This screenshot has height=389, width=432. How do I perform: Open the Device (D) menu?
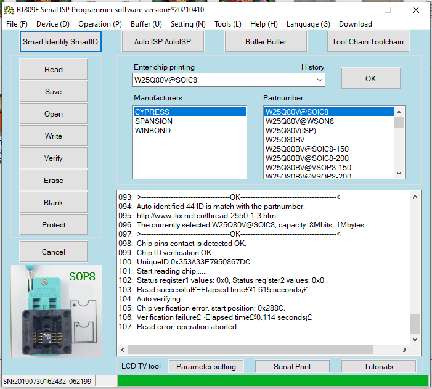tap(52, 24)
